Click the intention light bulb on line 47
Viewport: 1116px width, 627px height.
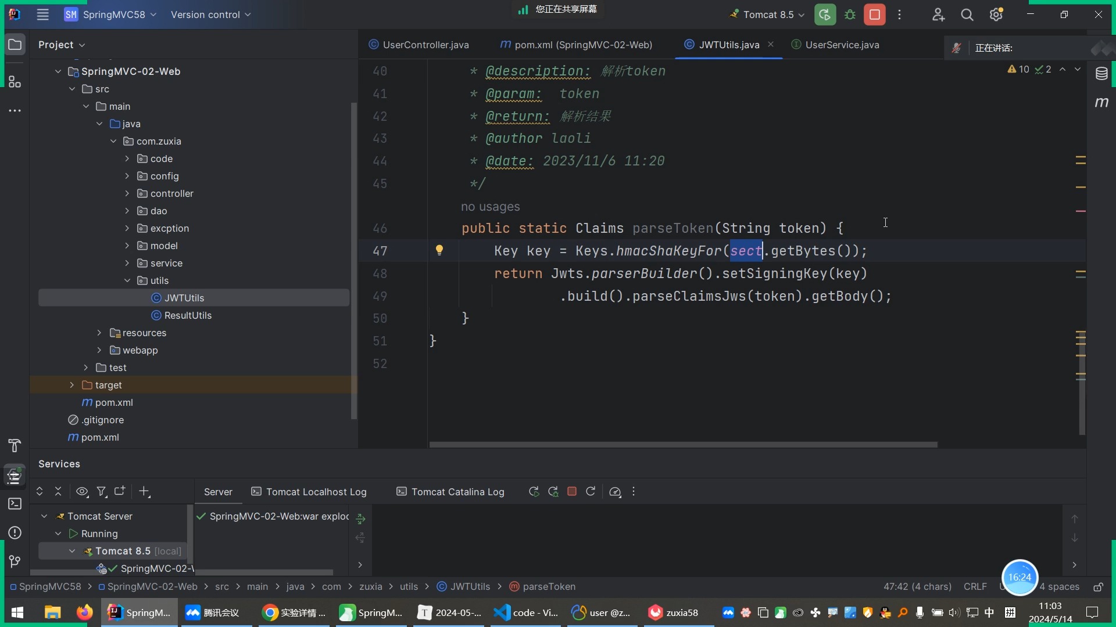point(439,250)
